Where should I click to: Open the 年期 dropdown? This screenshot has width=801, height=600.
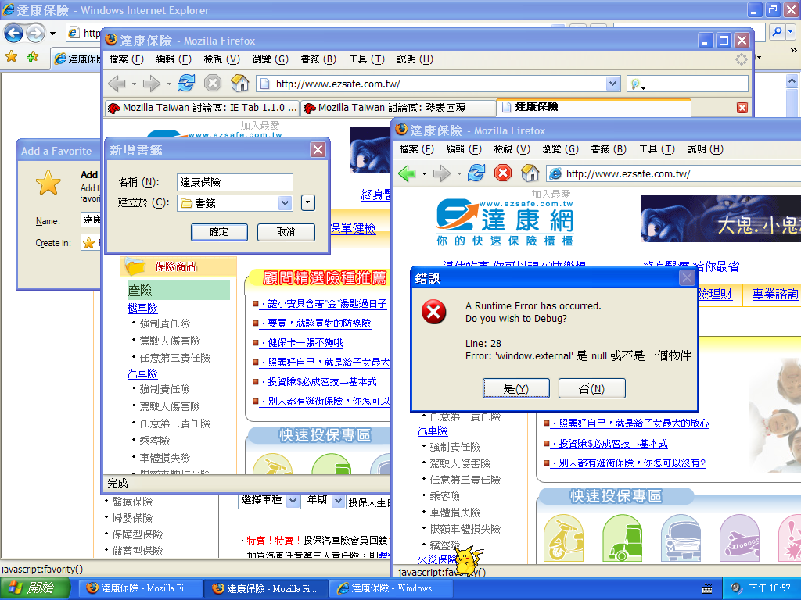click(338, 501)
